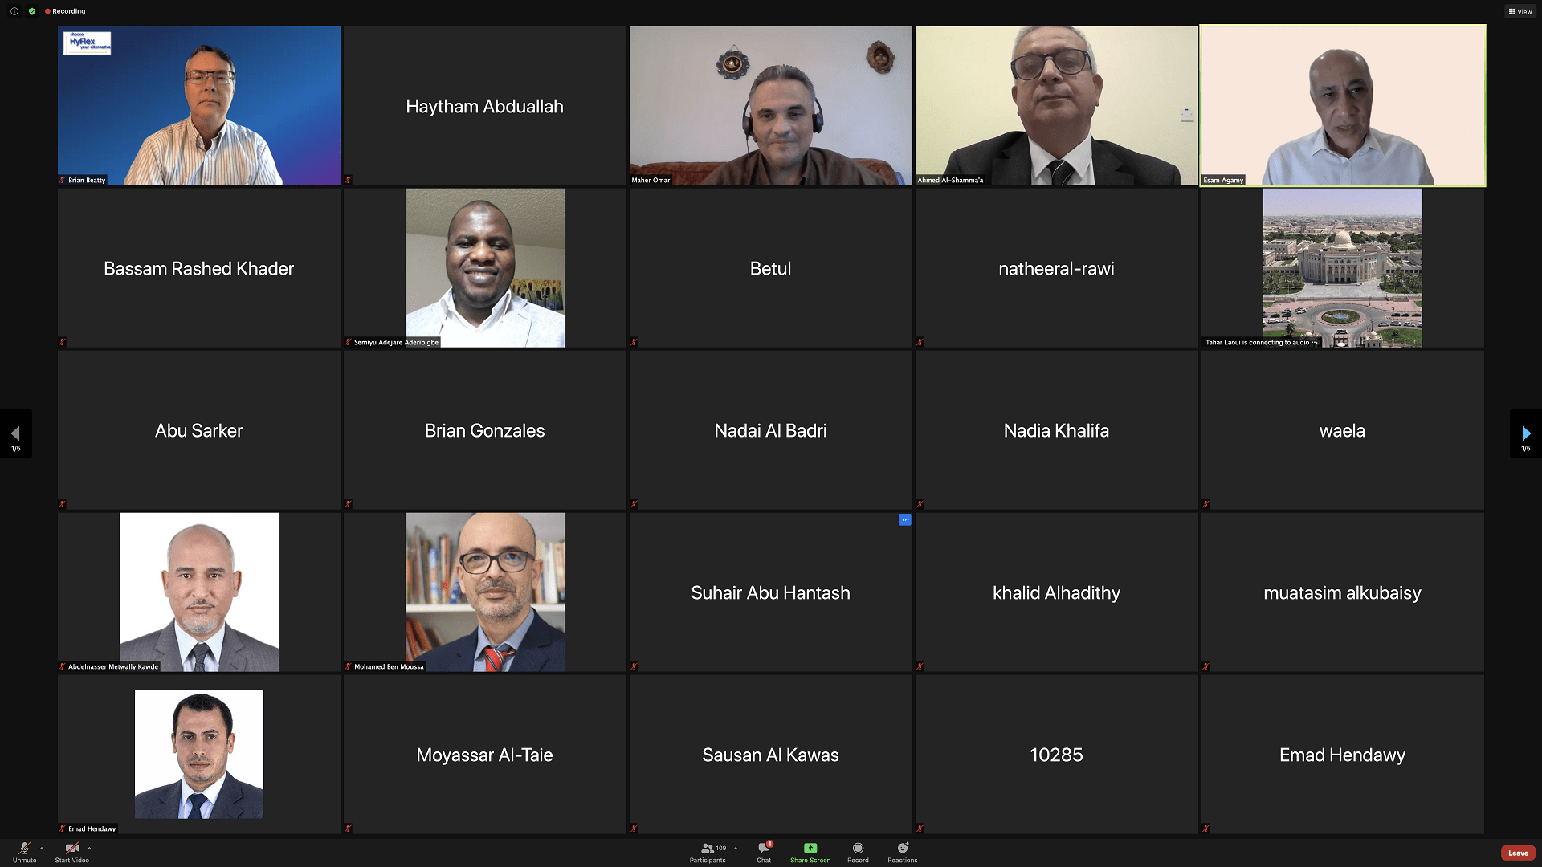
Task: Open the Participants panel icon
Action: tap(708, 849)
